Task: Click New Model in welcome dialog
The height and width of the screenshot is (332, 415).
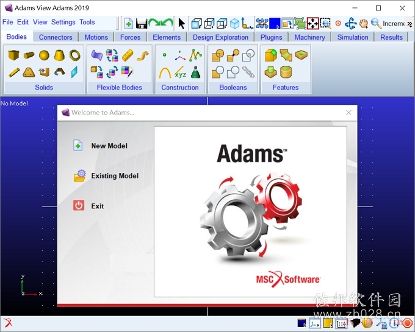Action: click(109, 146)
